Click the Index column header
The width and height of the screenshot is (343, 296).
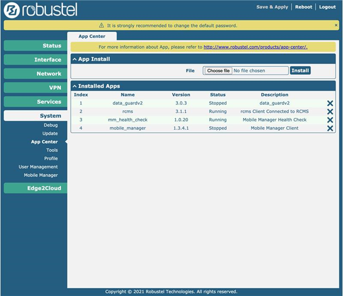pos(81,95)
